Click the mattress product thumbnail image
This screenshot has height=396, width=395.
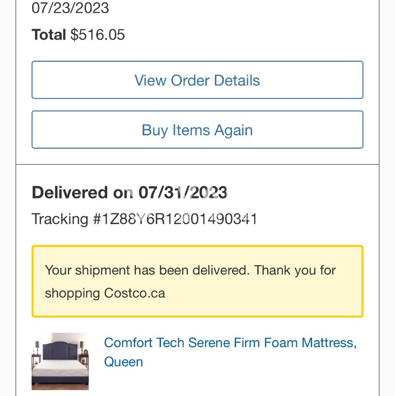pos(60,361)
